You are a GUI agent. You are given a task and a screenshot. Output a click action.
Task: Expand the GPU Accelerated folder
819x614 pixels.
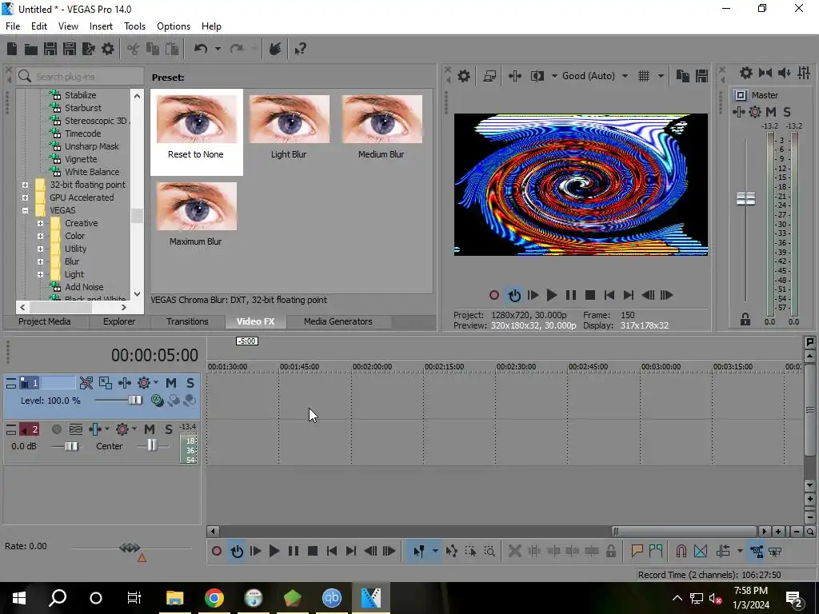(x=25, y=197)
